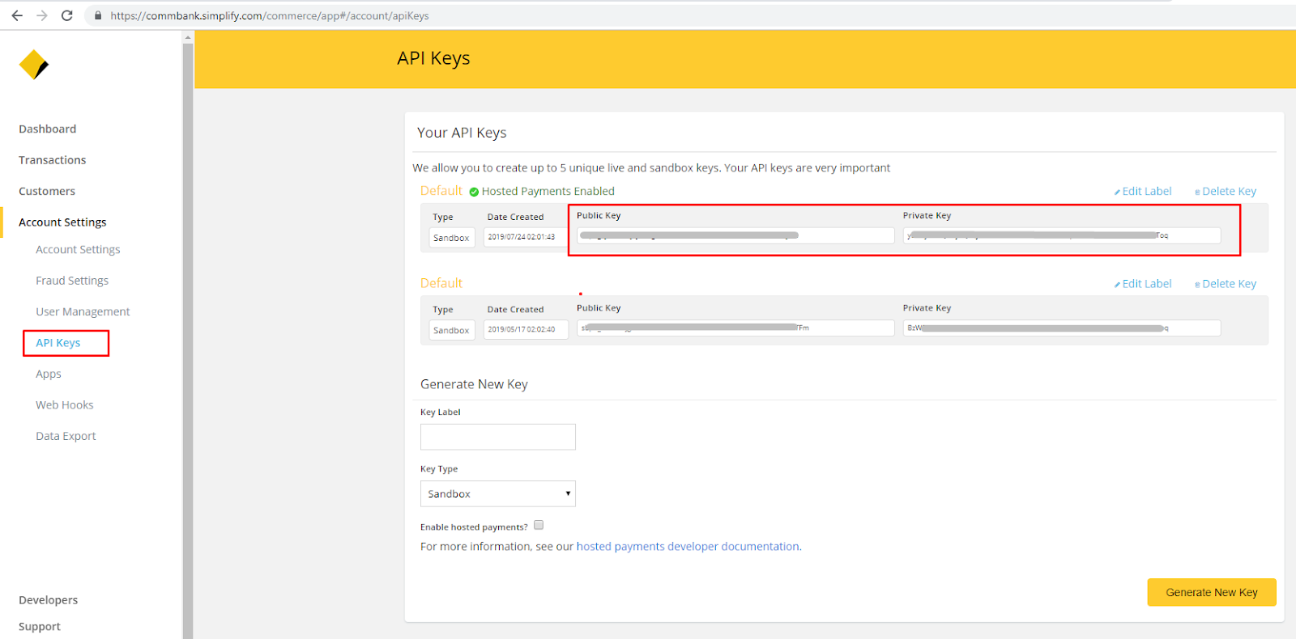Open Transactions in sidebar
This screenshot has width=1296, height=639.
point(53,160)
